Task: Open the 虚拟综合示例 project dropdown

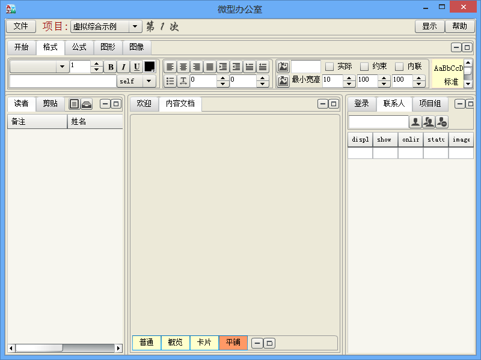Action: tap(106, 26)
